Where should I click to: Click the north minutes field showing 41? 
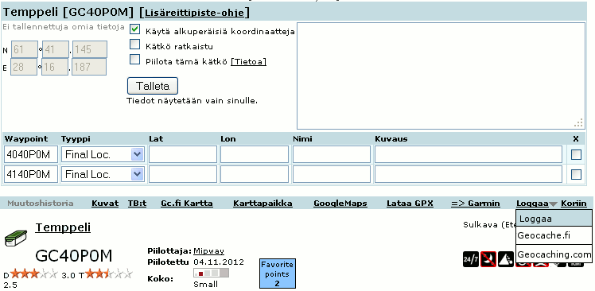[x=56, y=49]
